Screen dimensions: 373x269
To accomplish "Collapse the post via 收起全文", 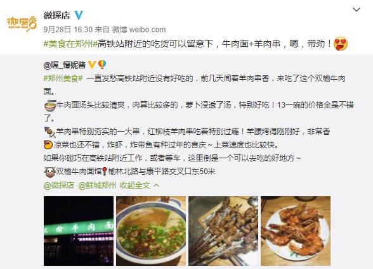I will pos(135,185).
